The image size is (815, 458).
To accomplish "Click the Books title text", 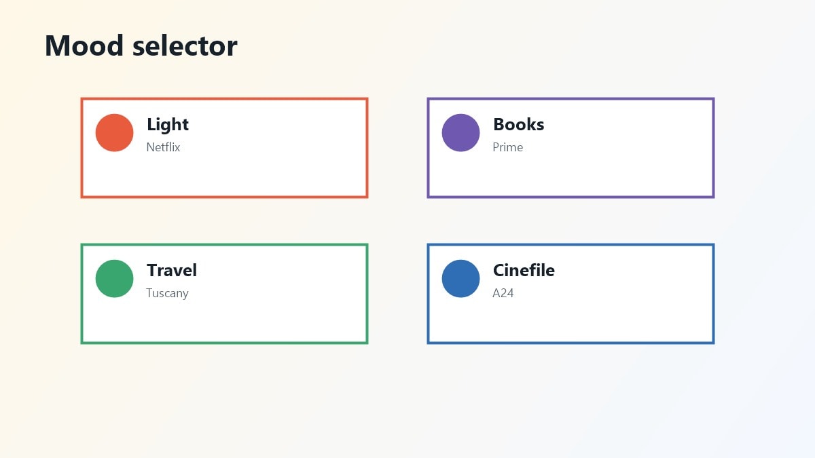I will pos(519,125).
